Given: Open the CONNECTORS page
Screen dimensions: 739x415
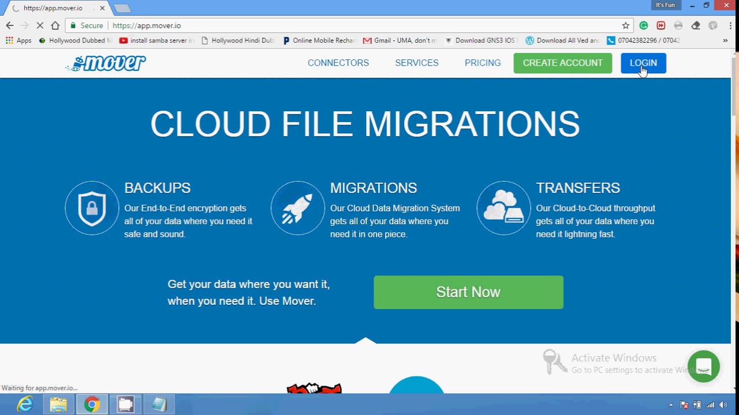Looking at the screenshot, I should pos(338,63).
